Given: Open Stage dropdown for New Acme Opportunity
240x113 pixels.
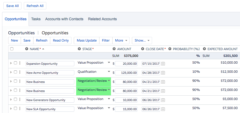Looking at the screenshot, I should pos(109,72).
